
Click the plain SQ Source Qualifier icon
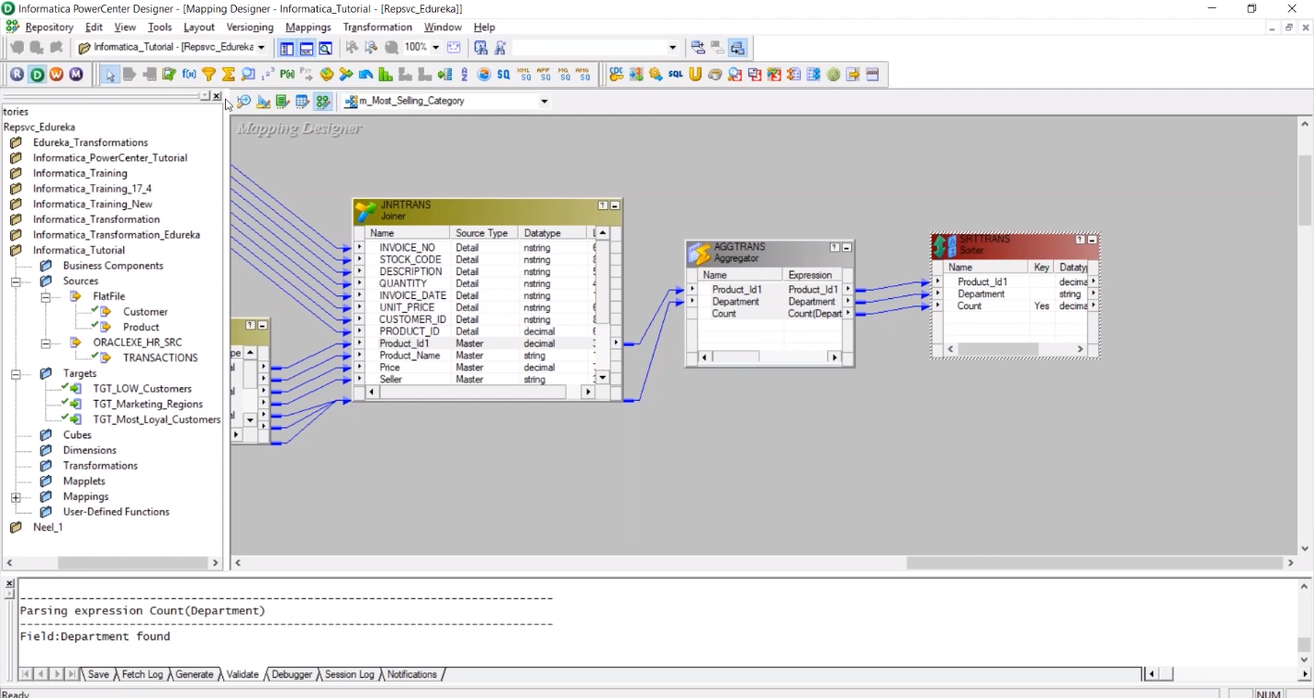click(x=504, y=74)
